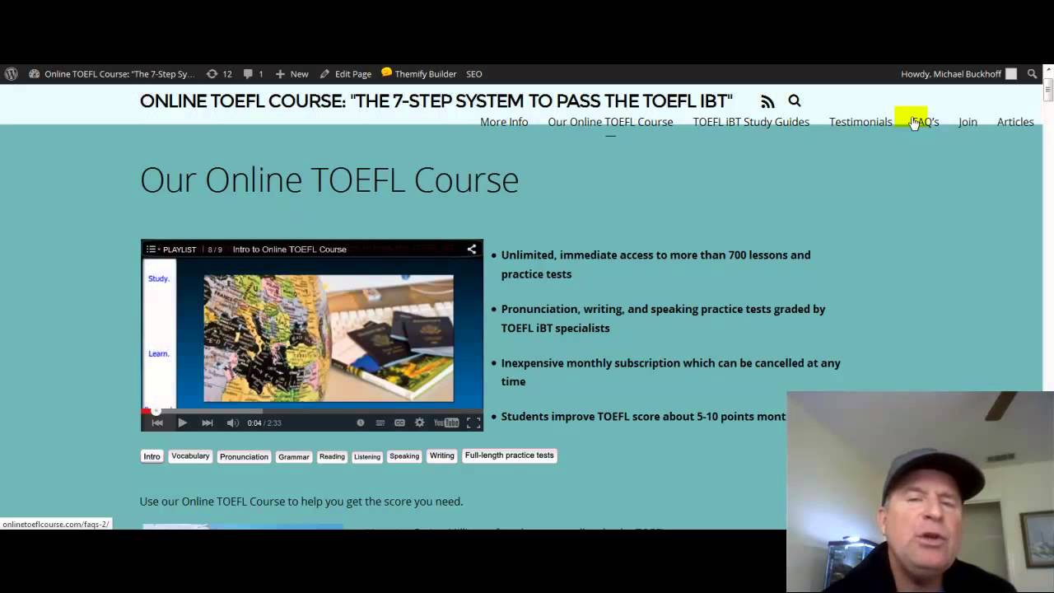
Task: Mute the video volume
Action: click(x=233, y=423)
